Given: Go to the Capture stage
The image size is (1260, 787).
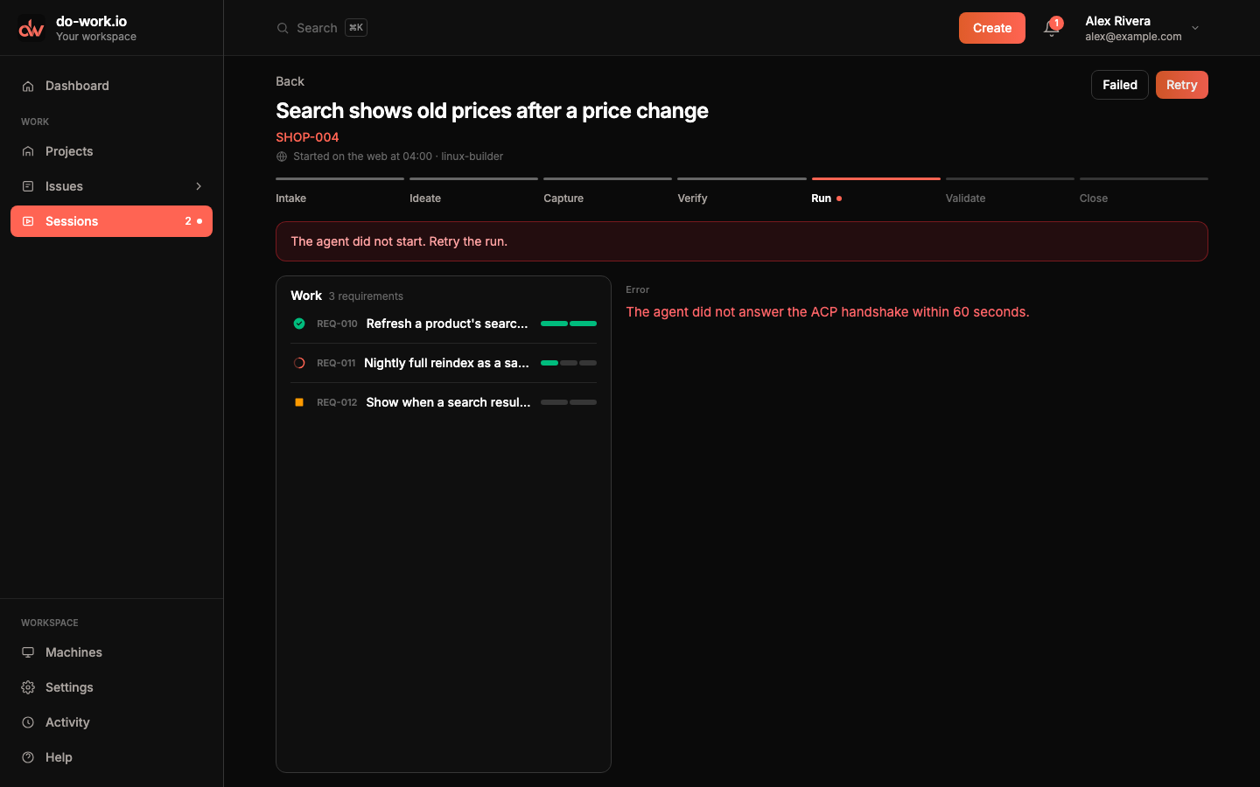Looking at the screenshot, I should coord(607,192).
